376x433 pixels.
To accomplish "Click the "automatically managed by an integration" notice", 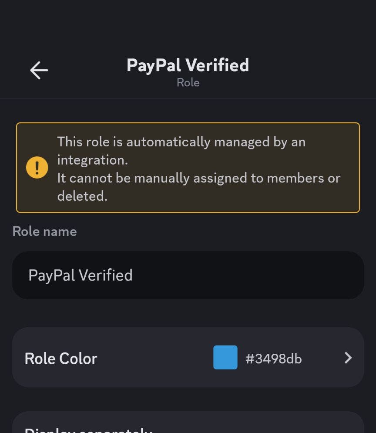I will (x=181, y=142).
